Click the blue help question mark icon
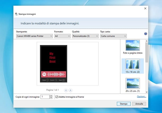This screenshot has height=113, width=162. pyautogui.click(x=146, y=34)
